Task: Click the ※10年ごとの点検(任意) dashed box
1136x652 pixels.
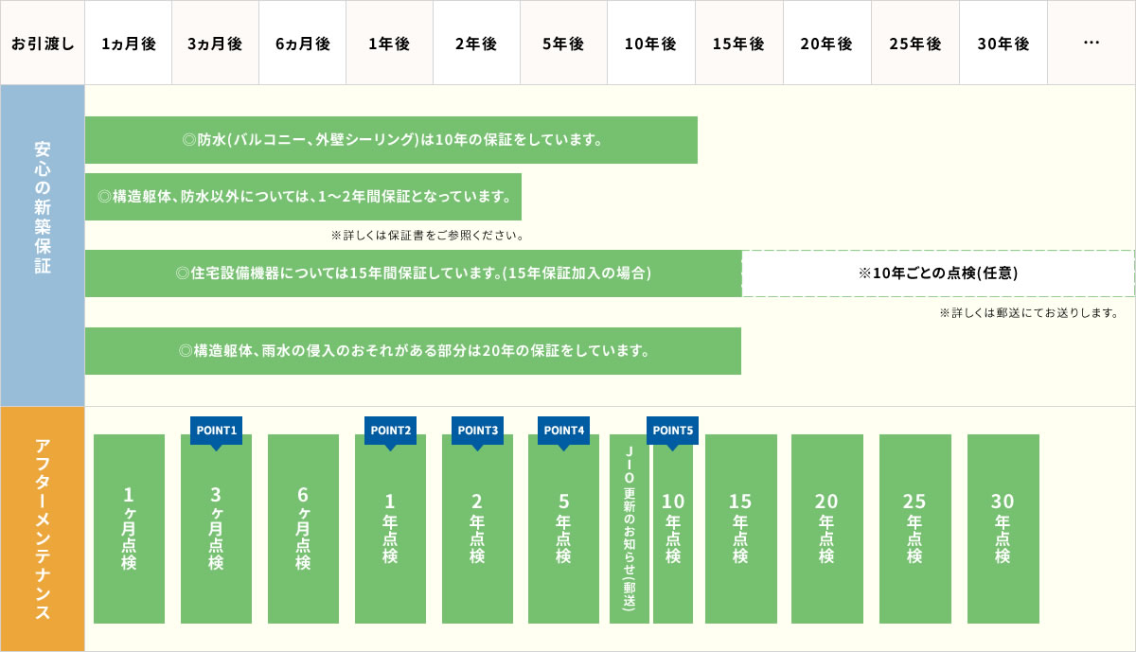Action: coord(937,273)
